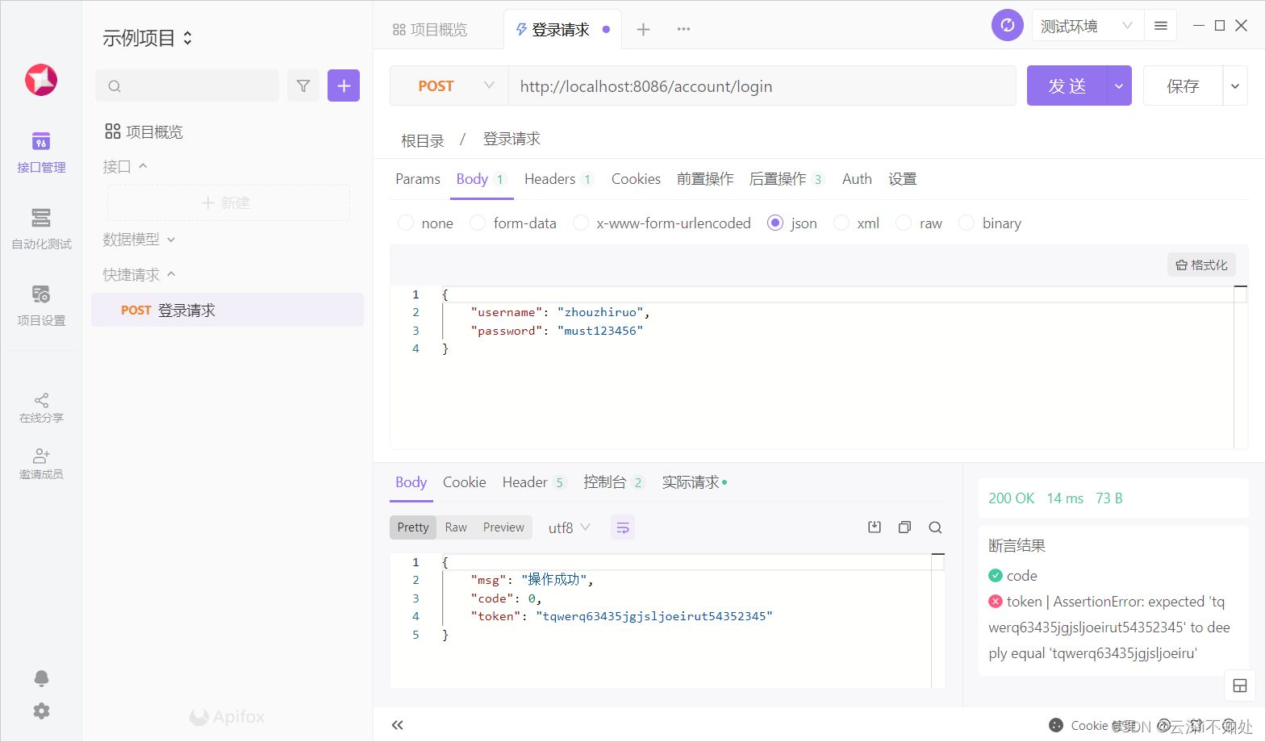Open the request Cookies tab
Screen dimensions: 1265x742
click(x=636, y=179)
